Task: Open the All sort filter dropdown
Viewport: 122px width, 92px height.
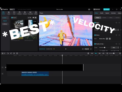Action: point(29,18)
